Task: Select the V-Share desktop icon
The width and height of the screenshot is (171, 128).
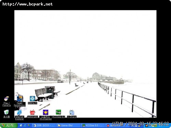Action: click(x=71, y=114)
